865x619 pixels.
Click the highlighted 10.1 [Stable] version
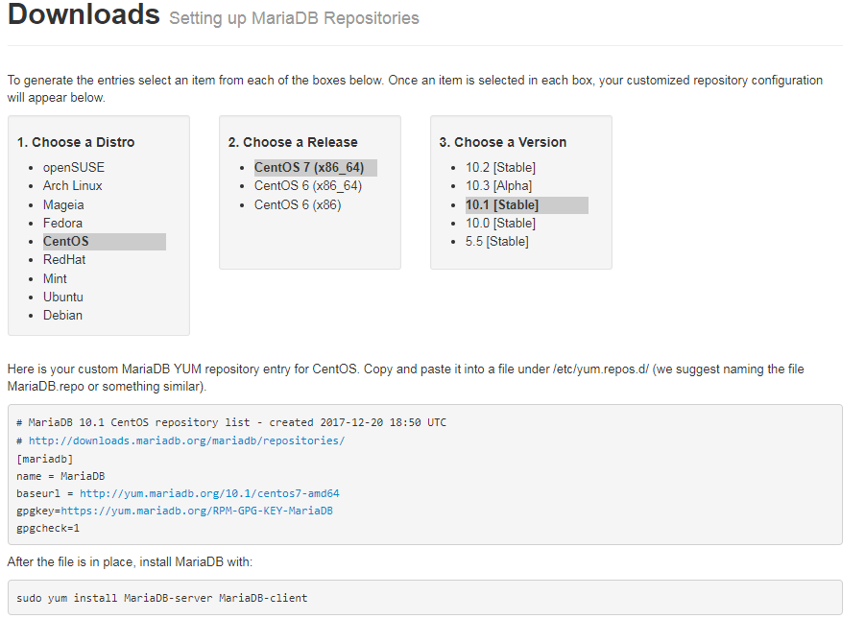coord(527,205)
